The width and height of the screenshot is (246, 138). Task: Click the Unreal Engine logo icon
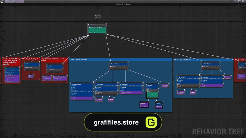coord(2,1)
